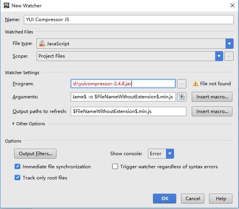Click the 'Watched Files' section label
239x209 pixels.
pos(19,32)
